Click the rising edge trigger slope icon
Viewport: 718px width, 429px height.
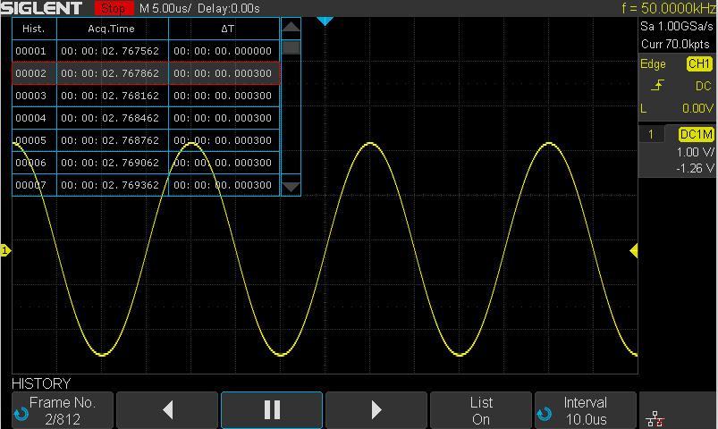coord(657,86)
